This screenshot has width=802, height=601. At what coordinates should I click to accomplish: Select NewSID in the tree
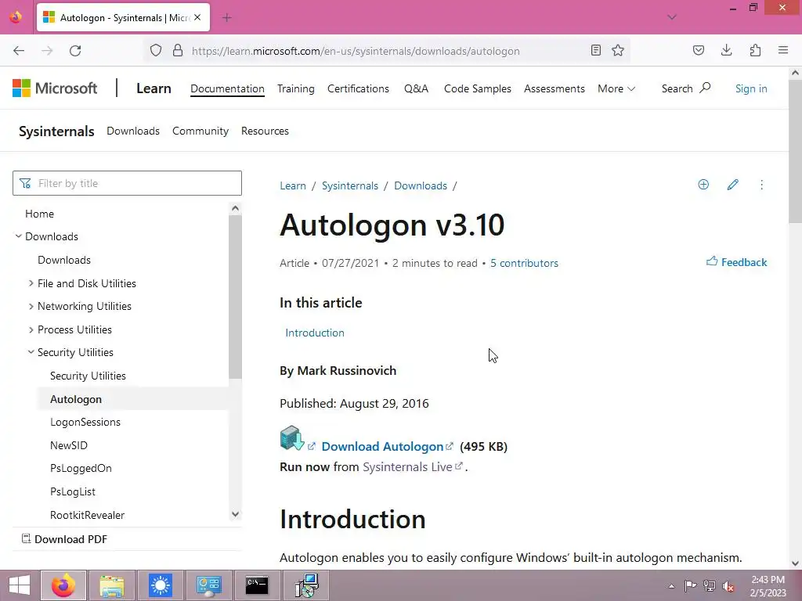69,445
